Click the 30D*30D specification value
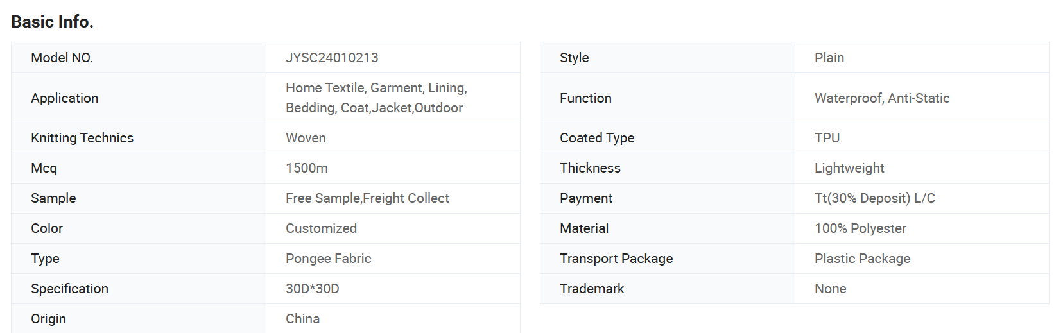This screenshot has height=333, width=1063. click(312, 289)
